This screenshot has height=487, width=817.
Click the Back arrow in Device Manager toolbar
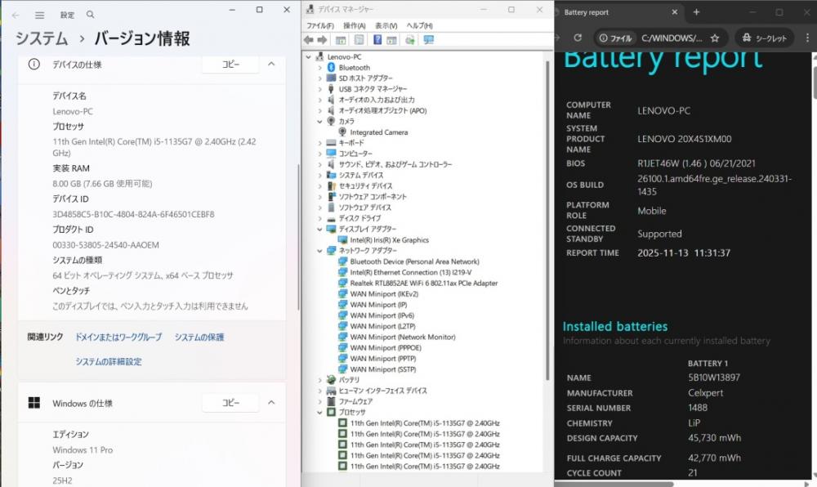309,40
